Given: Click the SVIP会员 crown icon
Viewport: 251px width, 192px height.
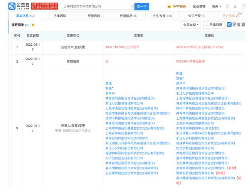Looking at the screenshot, I should 169,6.
